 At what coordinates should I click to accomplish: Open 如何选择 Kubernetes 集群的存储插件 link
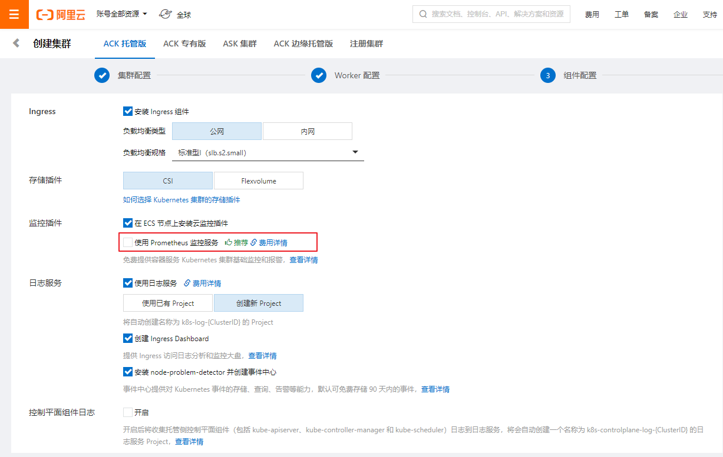point(181,200)
